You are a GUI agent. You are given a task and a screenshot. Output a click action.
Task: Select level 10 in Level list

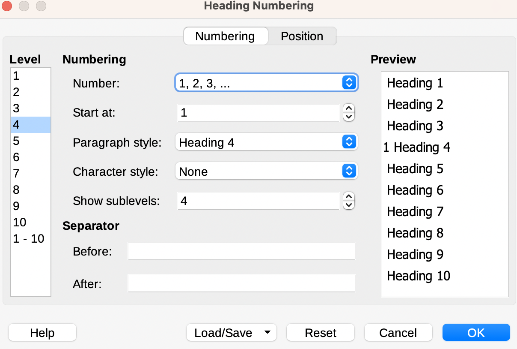point(31,223)
